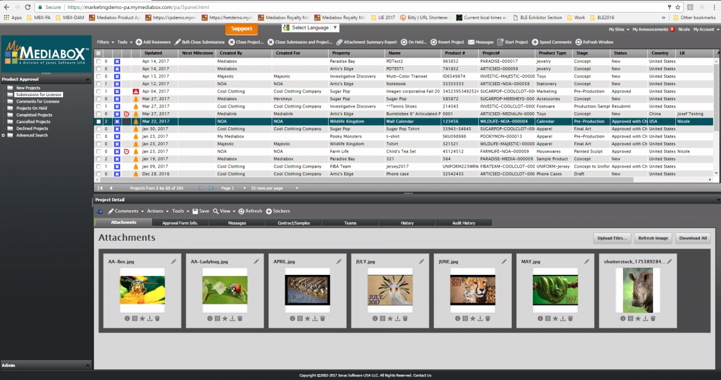Open the My Account dropdown
The width and height of the screenshot is (721, 380).
point(705,29)
